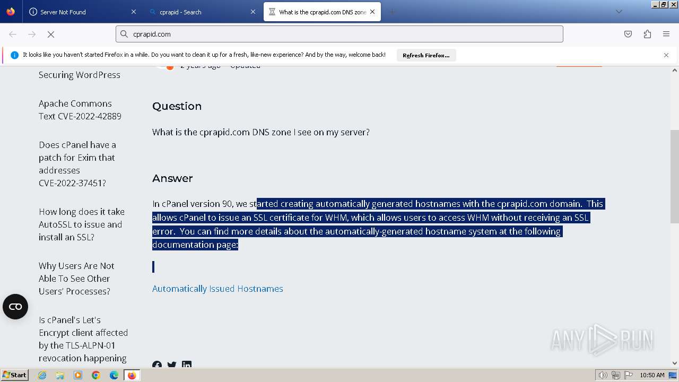Open a new tab

coord(392,12)
